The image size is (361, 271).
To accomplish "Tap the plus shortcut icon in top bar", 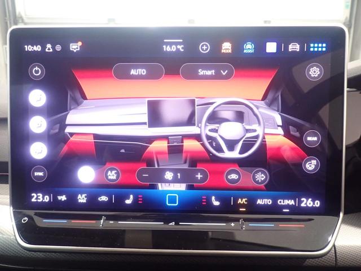I will coord(204,47).
